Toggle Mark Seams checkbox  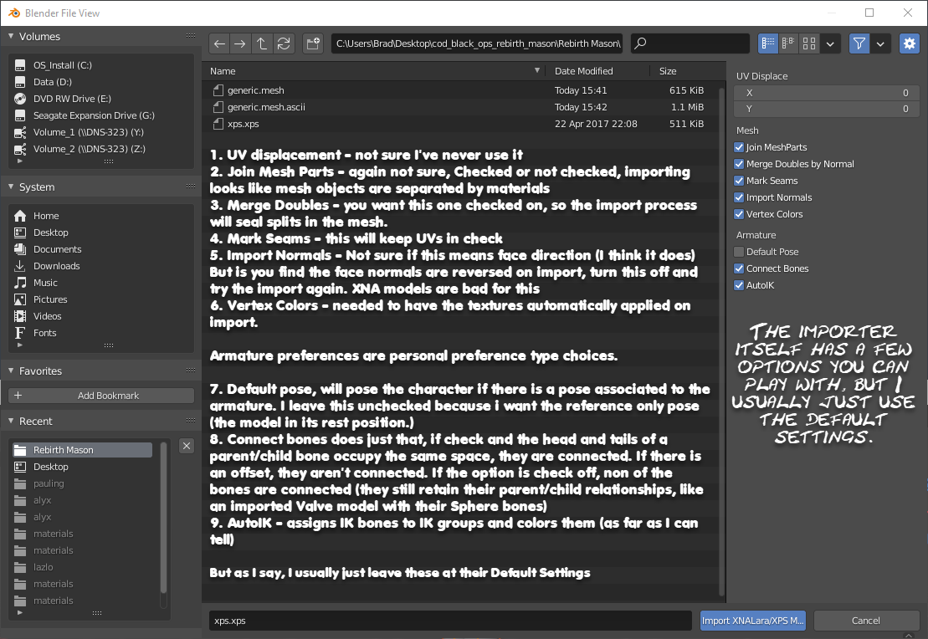(x=739, y=181)
